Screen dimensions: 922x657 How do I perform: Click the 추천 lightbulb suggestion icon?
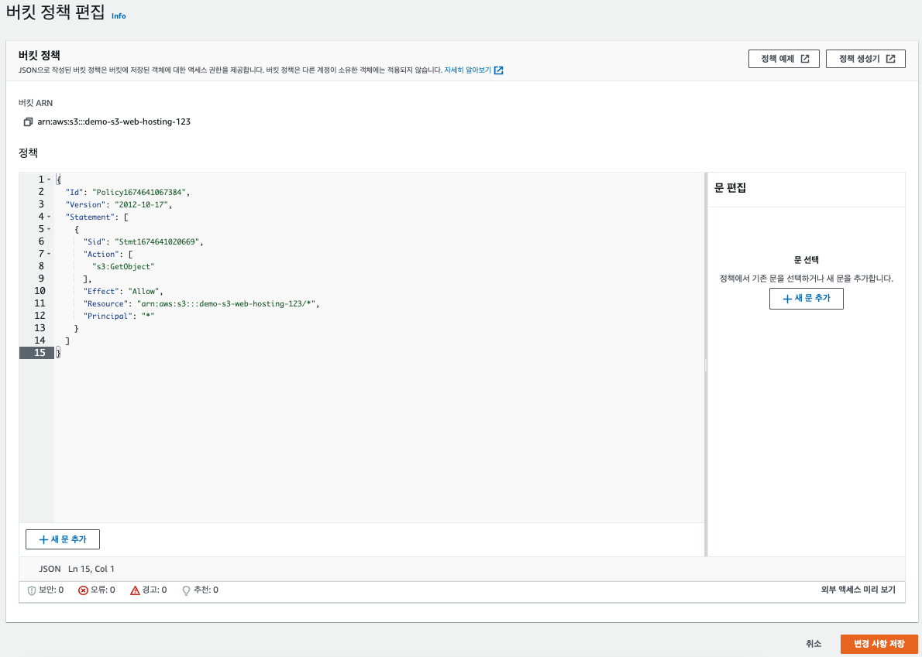coord(187,590)
